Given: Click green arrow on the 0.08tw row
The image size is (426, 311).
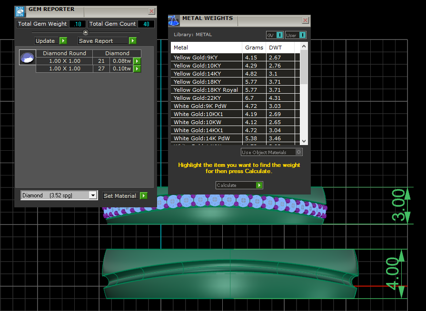Looking at the screenshot, I should click(x=137, y=61).
